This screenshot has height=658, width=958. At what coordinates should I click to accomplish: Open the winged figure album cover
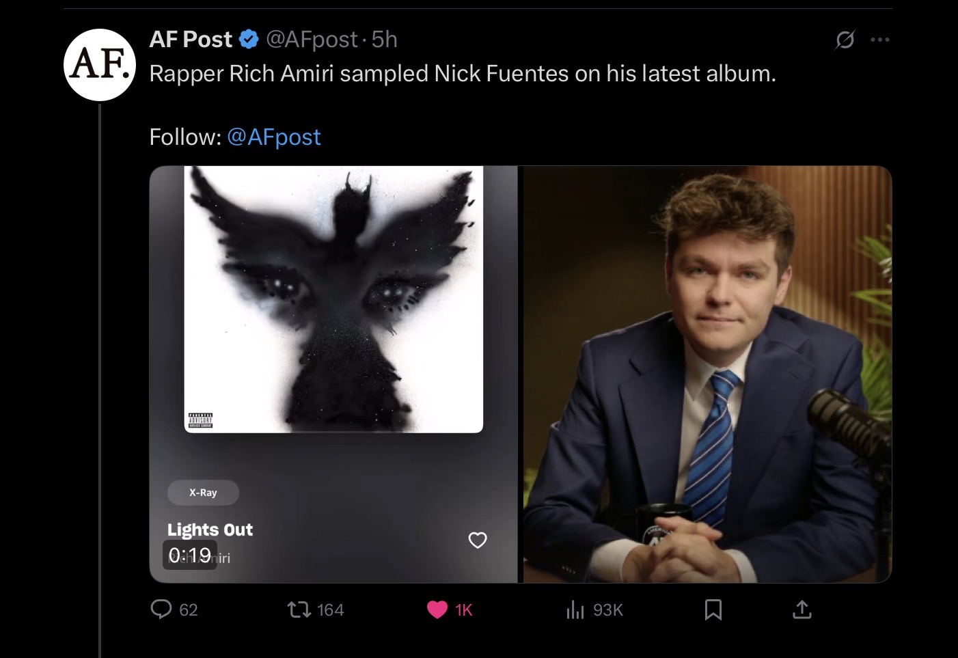pos(333,299)
